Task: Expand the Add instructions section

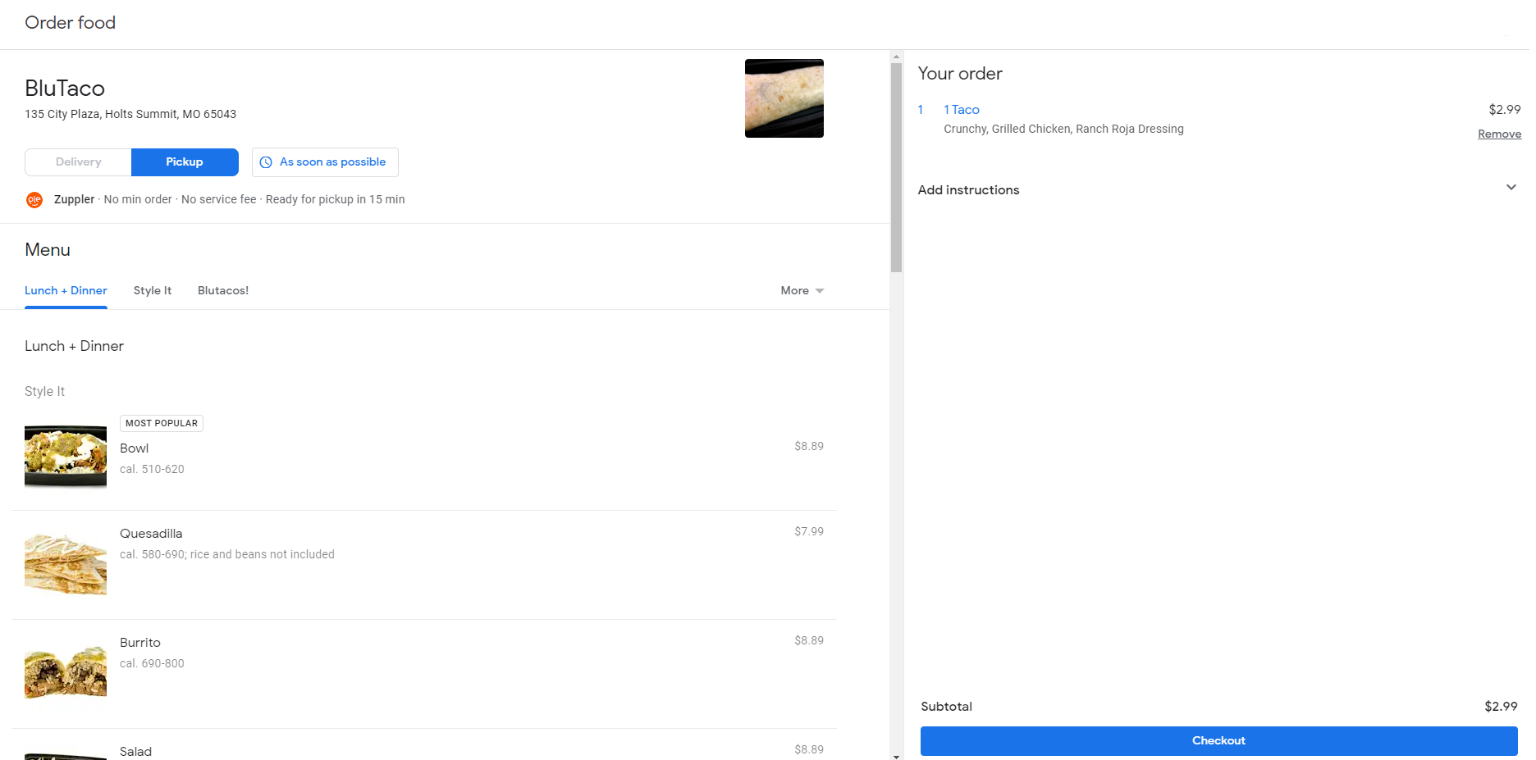Action: click(x=1218, y=189)
